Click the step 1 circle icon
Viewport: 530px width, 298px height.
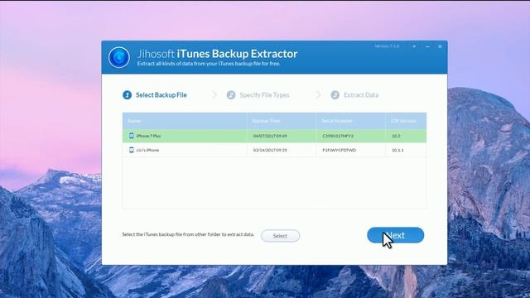click(127, 95)
